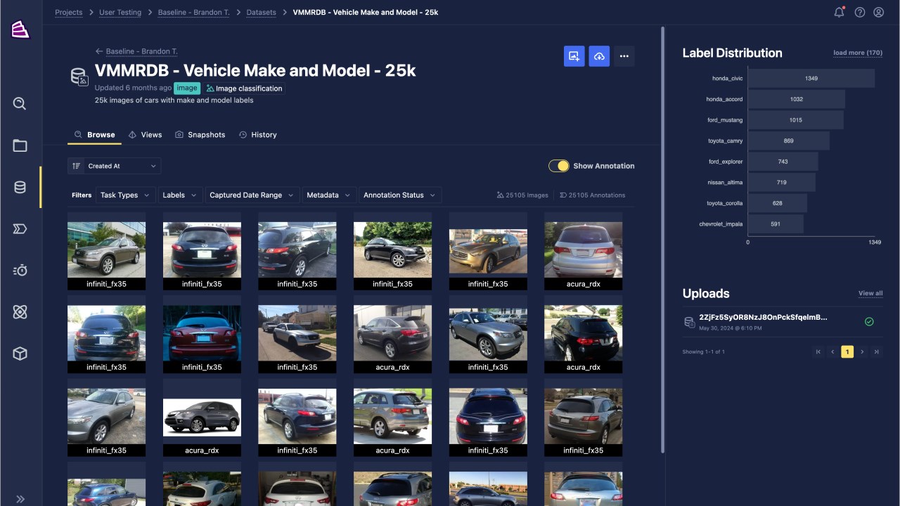
Task: Click the app logo in the sidebar
Action: point(20,30)
